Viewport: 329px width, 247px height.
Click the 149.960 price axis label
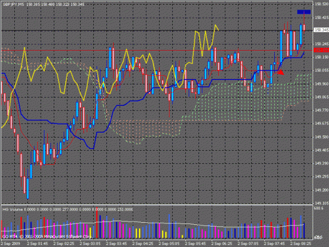click(322, 84)
